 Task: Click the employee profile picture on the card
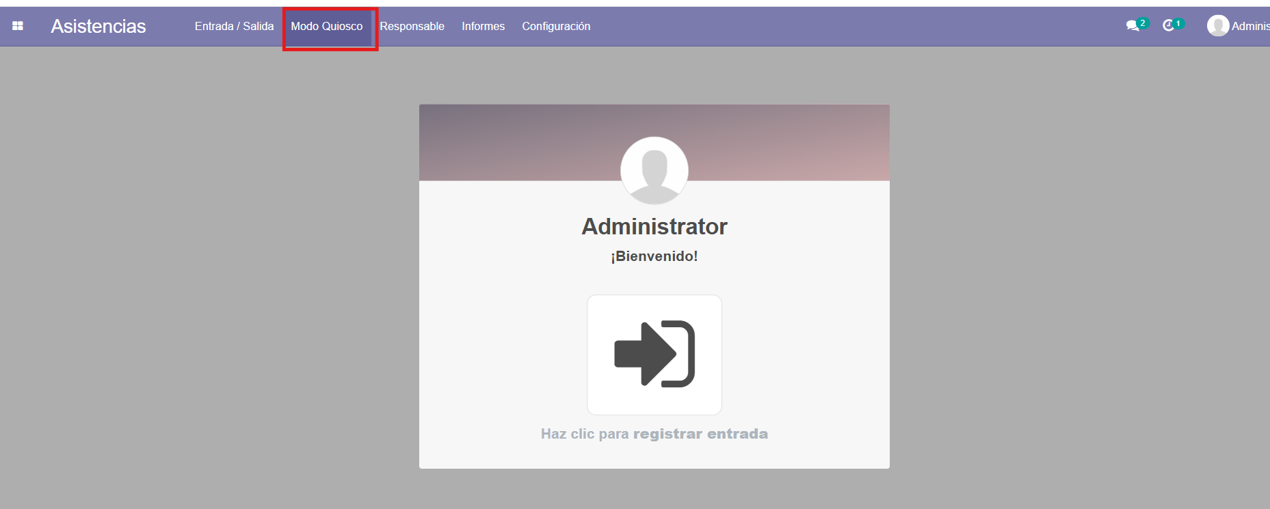(x=654, y=171)
